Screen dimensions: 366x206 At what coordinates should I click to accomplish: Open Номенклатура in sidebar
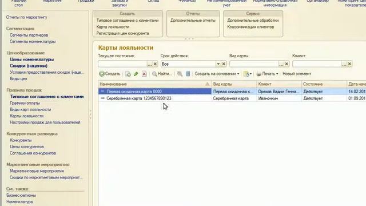pyautogui.click(x=19, y=202)
